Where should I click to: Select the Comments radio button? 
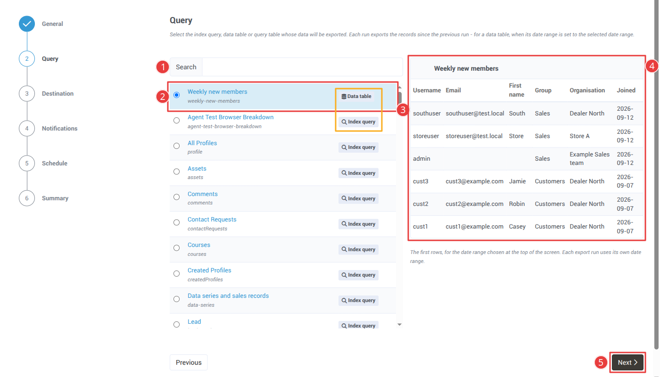[176, 197]
